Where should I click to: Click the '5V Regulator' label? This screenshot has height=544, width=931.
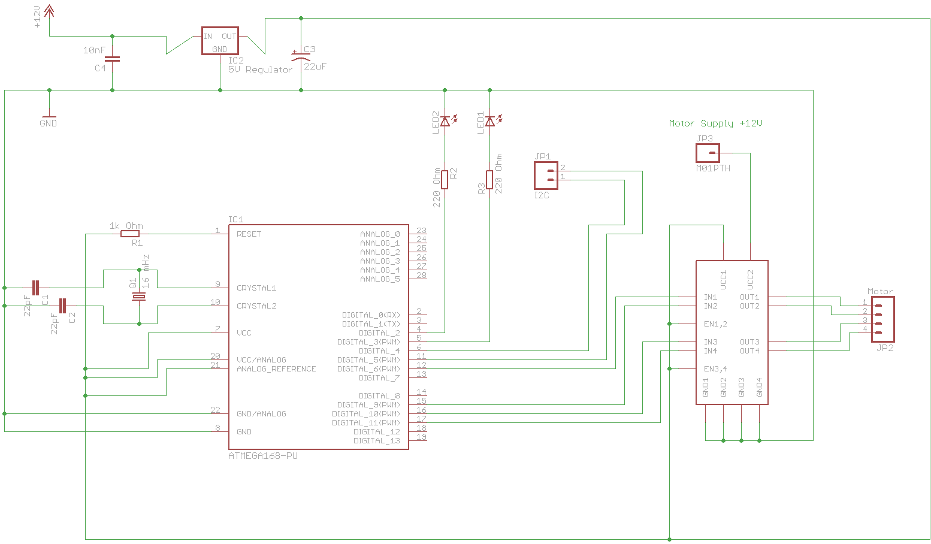(260, 69)
